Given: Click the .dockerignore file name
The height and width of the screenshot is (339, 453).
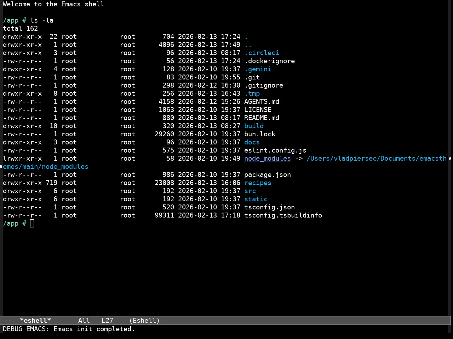Looking at the screenshot, I should click(269, 61).
